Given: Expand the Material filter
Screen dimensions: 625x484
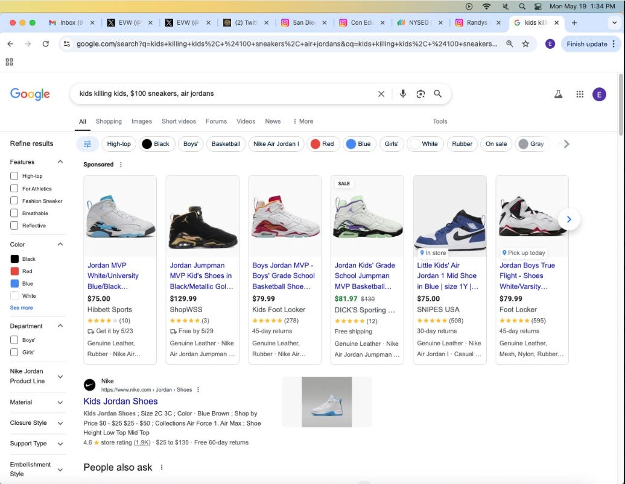Looking at the screenshot, I should [60, 403].
